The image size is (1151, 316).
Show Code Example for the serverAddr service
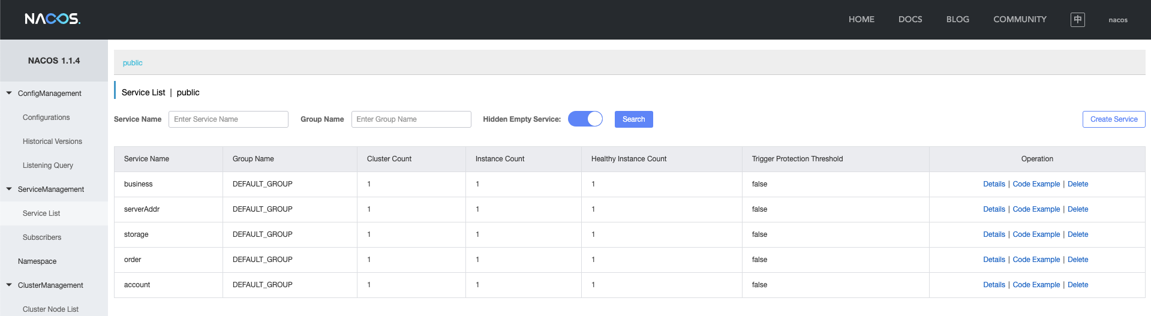1036,209
